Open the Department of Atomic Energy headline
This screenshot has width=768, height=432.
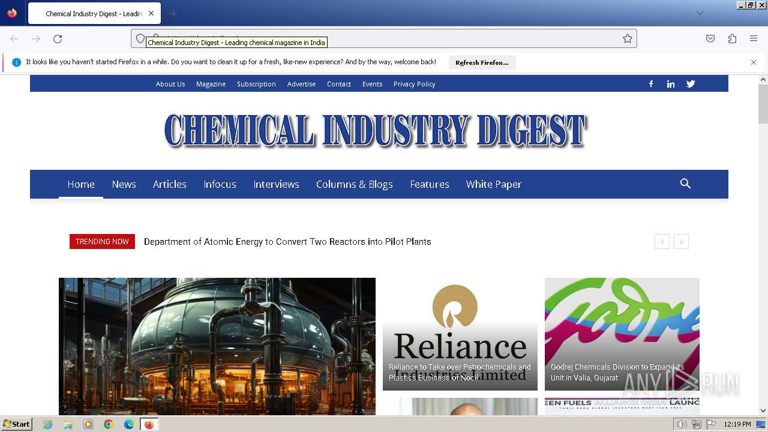(287, 242)
